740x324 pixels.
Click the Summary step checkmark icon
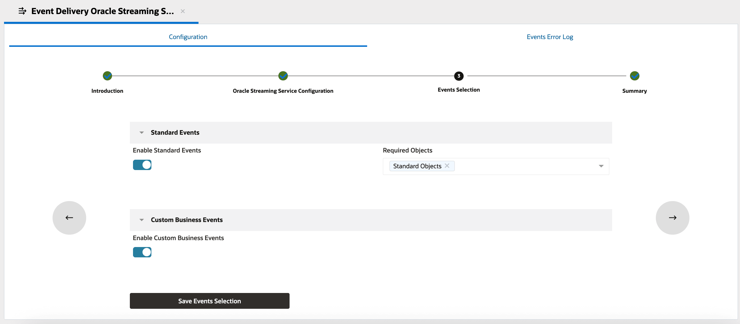click(x=634, y=76)
